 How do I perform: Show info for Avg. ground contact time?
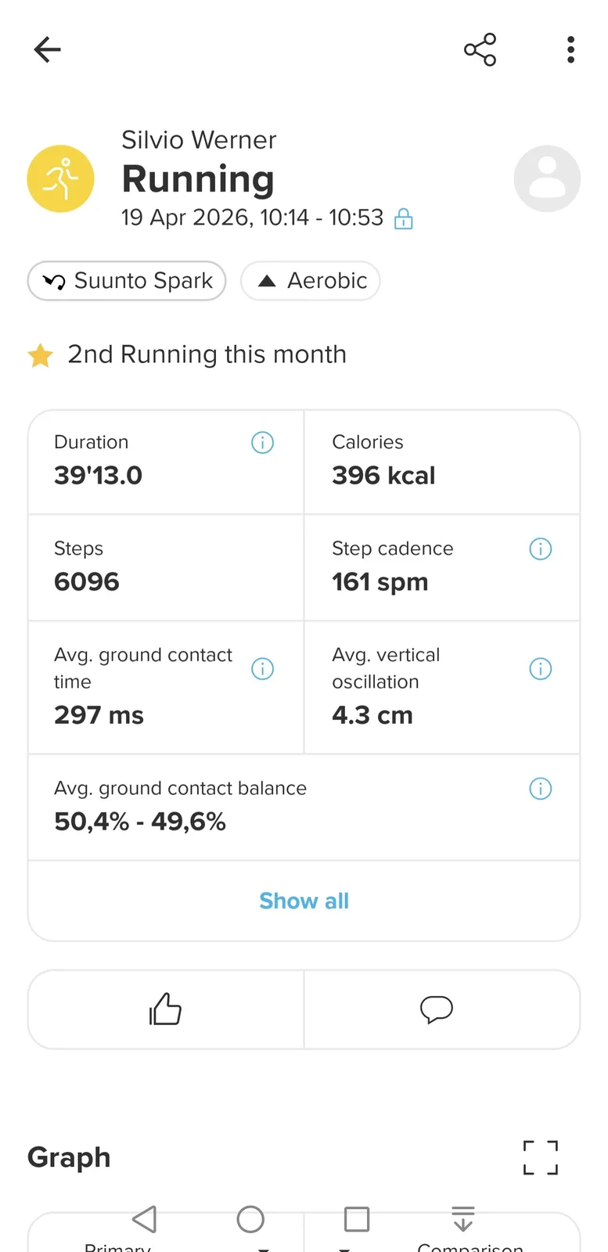click(262, 669)
